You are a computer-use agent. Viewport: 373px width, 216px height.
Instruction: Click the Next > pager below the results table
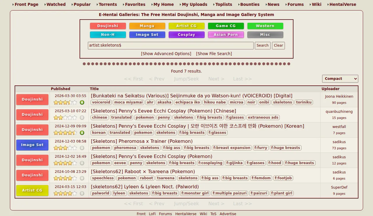(x=216, y=203)
